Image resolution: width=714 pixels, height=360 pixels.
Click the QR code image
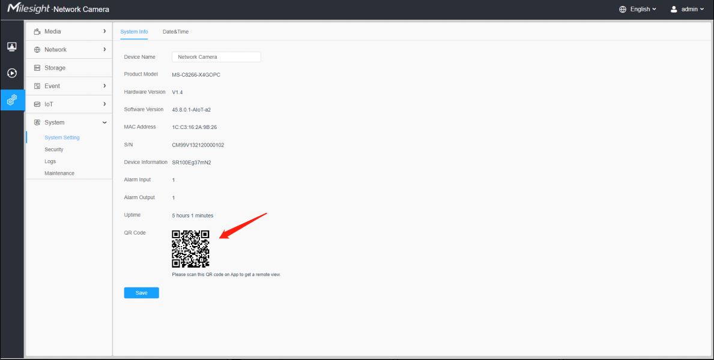click(190, 248)
